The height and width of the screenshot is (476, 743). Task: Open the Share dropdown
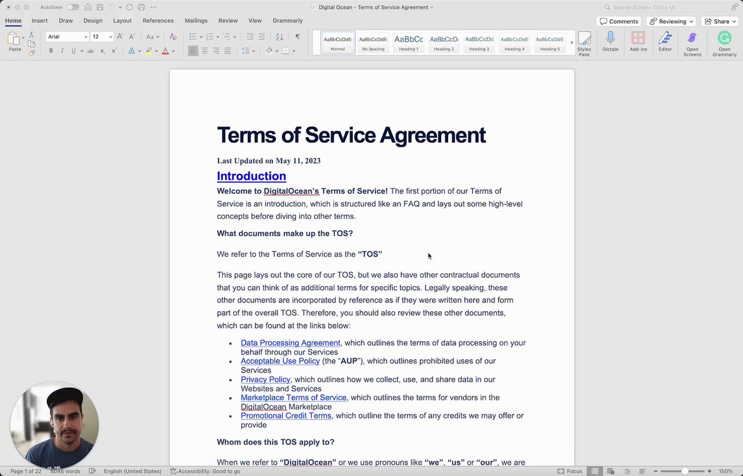pos(721,21)
